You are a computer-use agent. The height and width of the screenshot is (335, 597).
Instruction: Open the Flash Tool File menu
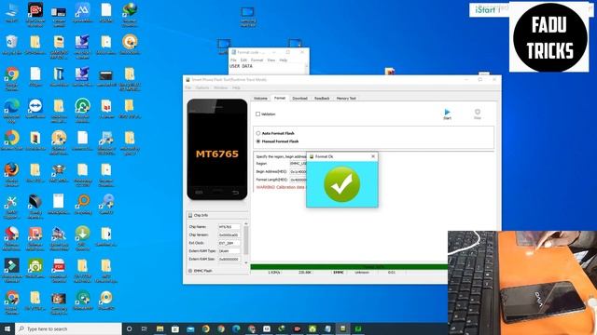click(x=188, y=87)
